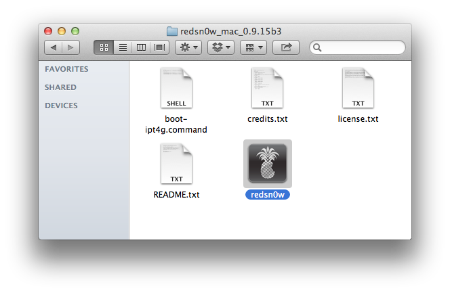Viewport: 450px width, 293px height.
Task: Select the credits.txt file icon
Action: coord(267,88)
